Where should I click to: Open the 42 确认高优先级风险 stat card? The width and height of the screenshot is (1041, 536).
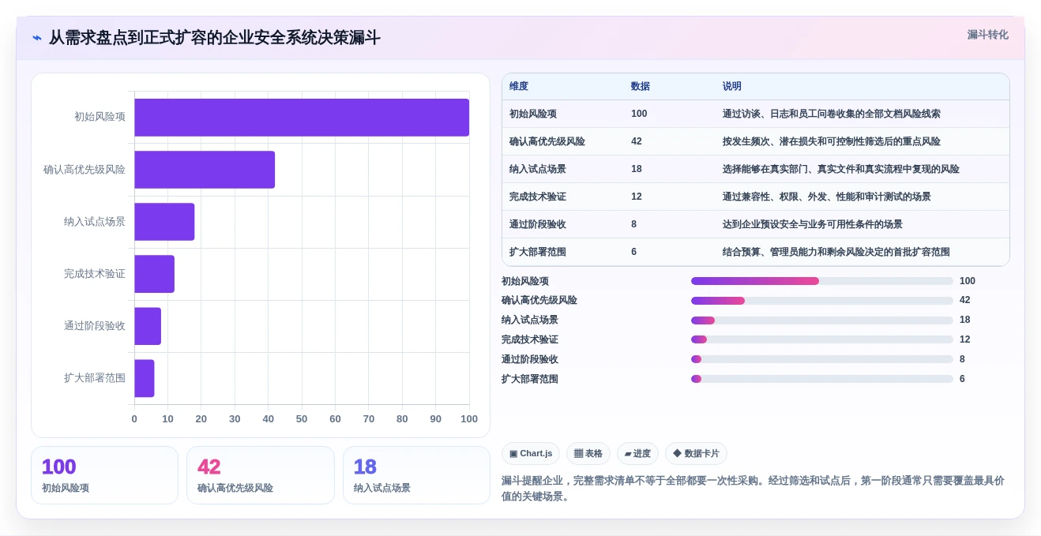point(261,475)
